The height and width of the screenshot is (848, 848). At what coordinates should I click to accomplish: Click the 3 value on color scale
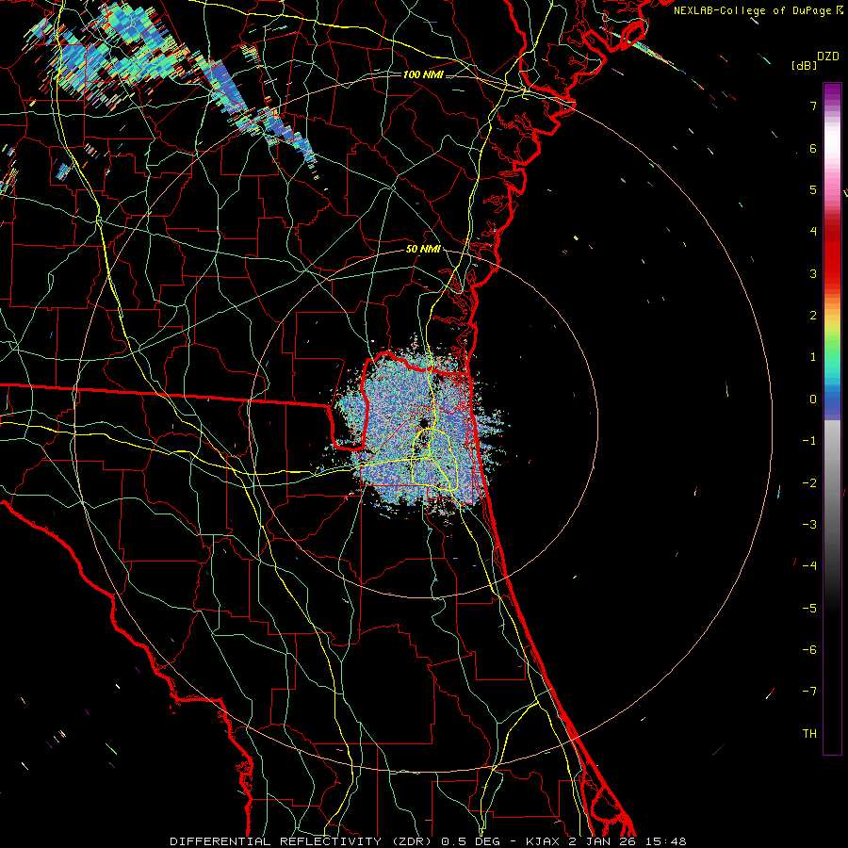click(x=813, y=273)
